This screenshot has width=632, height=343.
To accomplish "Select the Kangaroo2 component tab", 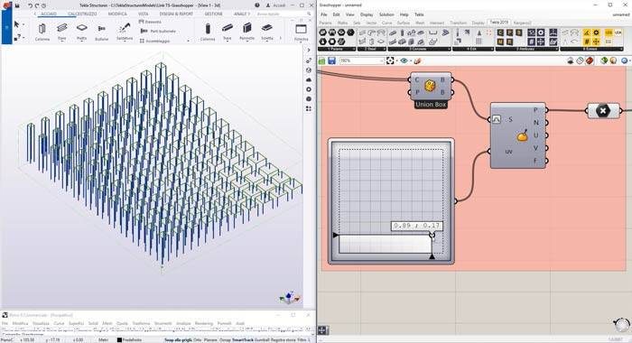I will (522, 23).
